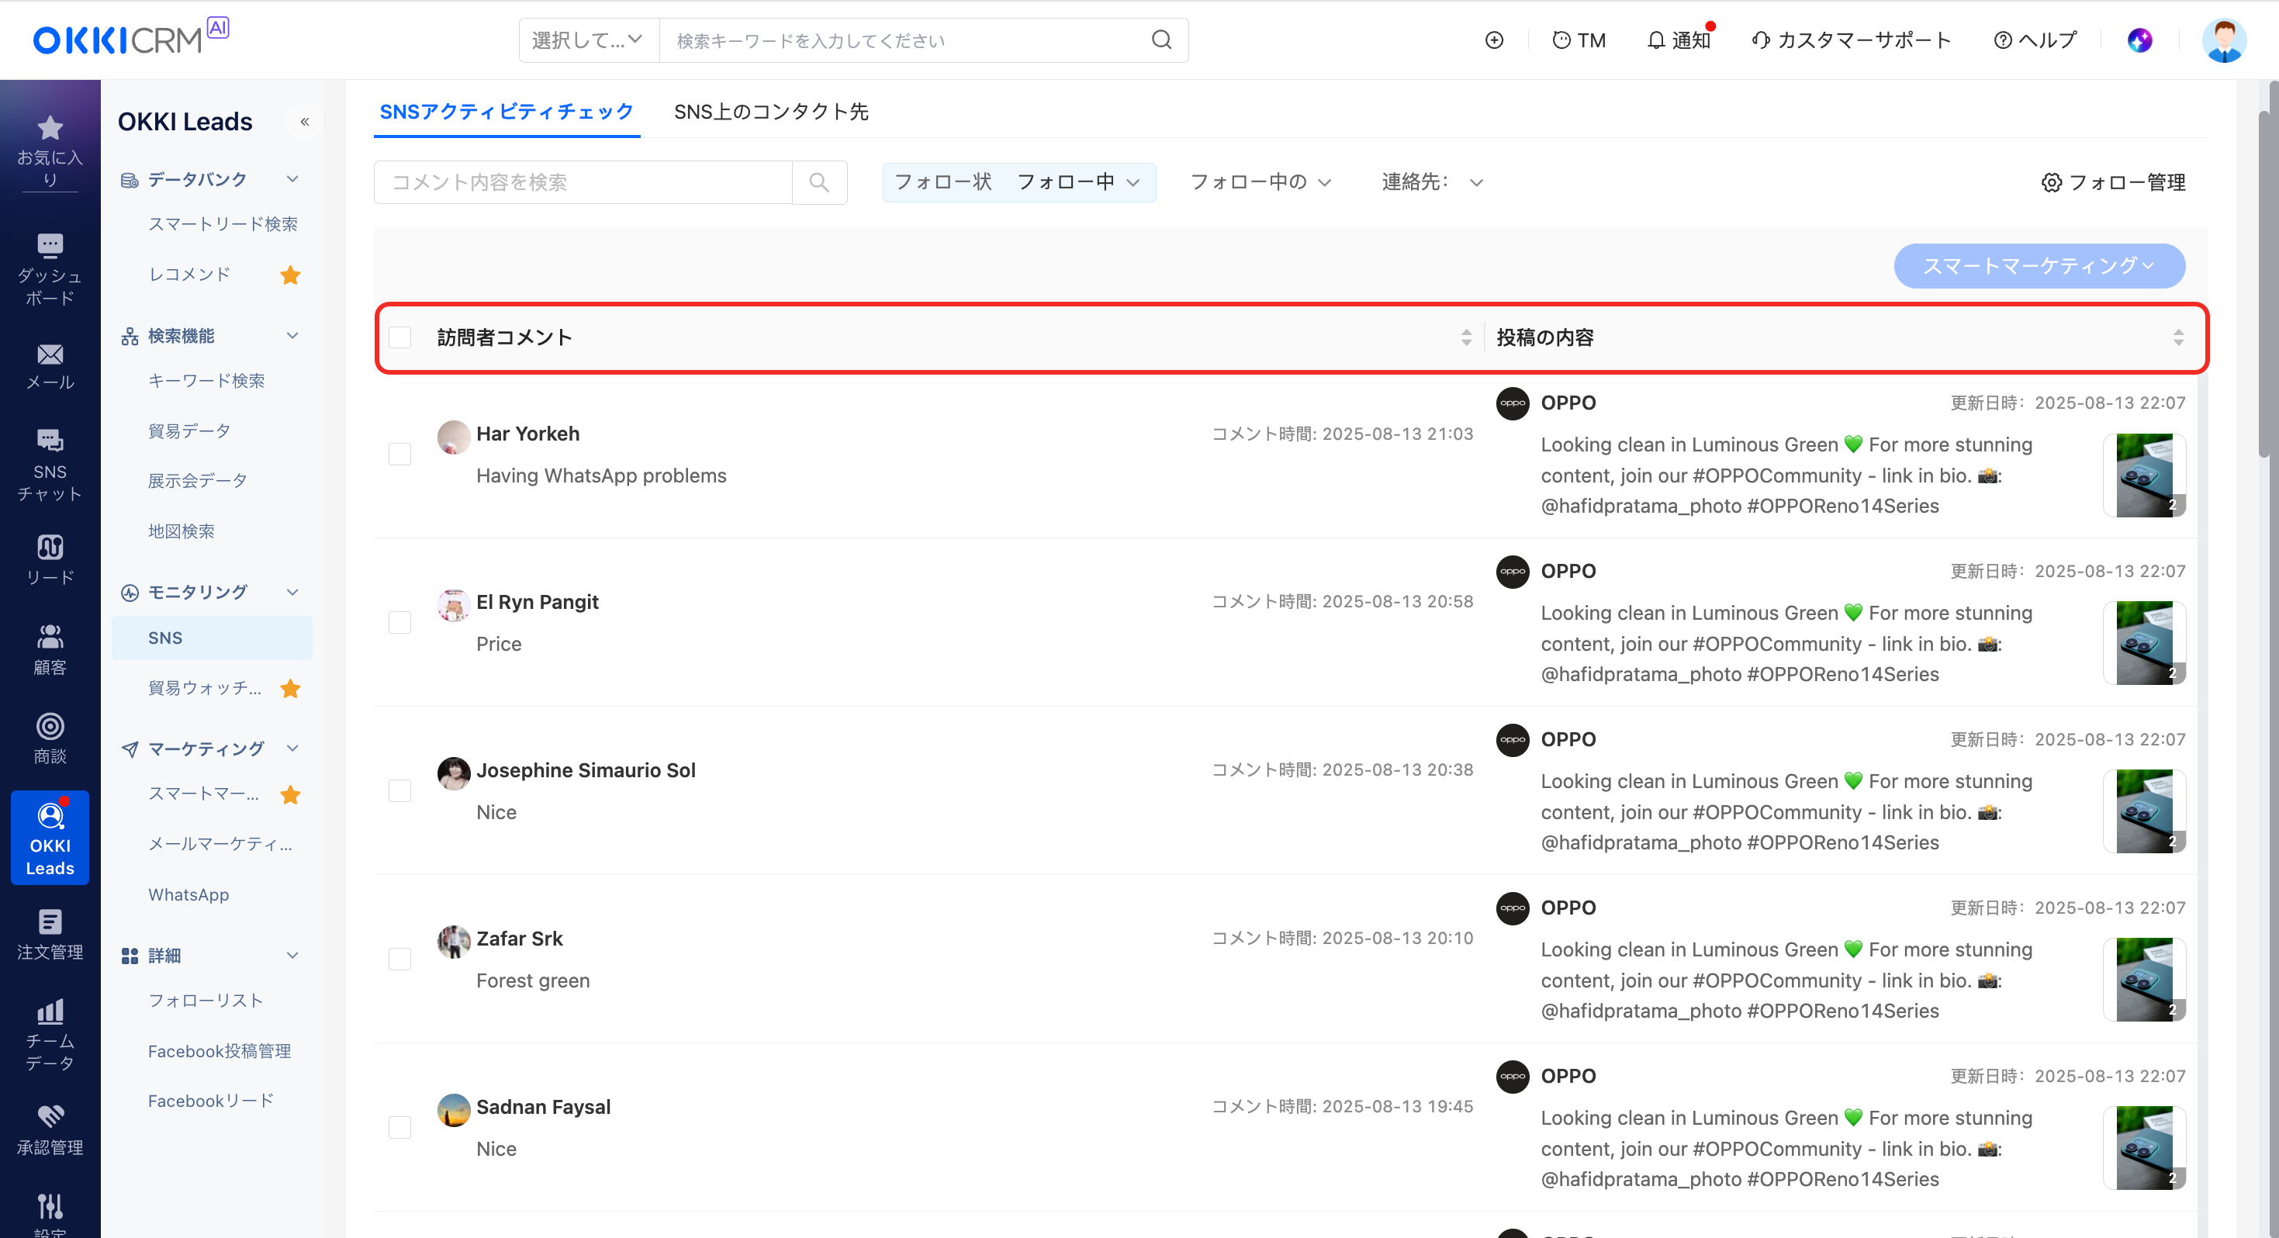The height and width of the screenshot is (1238, 2279).
Task: Open the メール mail icon
Action: (50, 354)
